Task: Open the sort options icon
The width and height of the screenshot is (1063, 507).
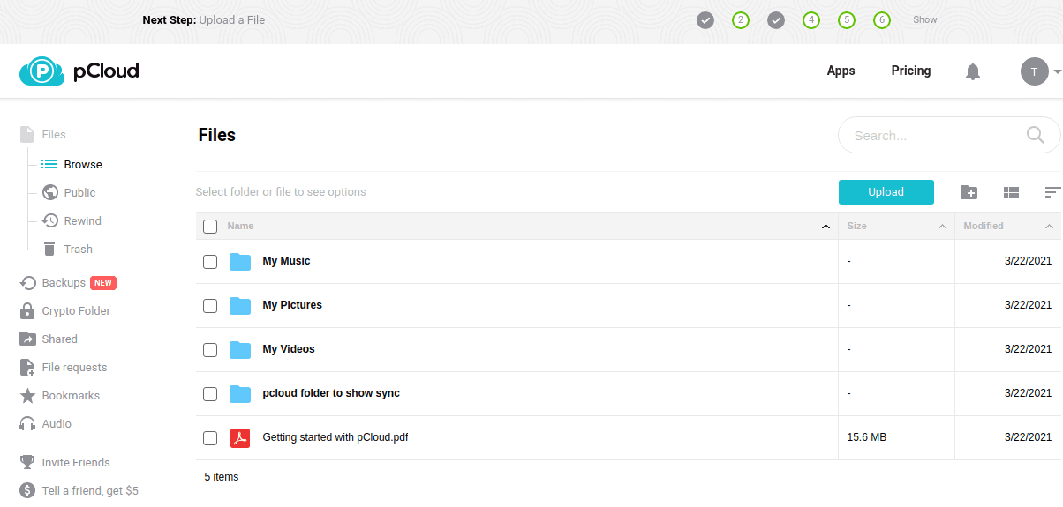Action: [x=1052, y=192]
